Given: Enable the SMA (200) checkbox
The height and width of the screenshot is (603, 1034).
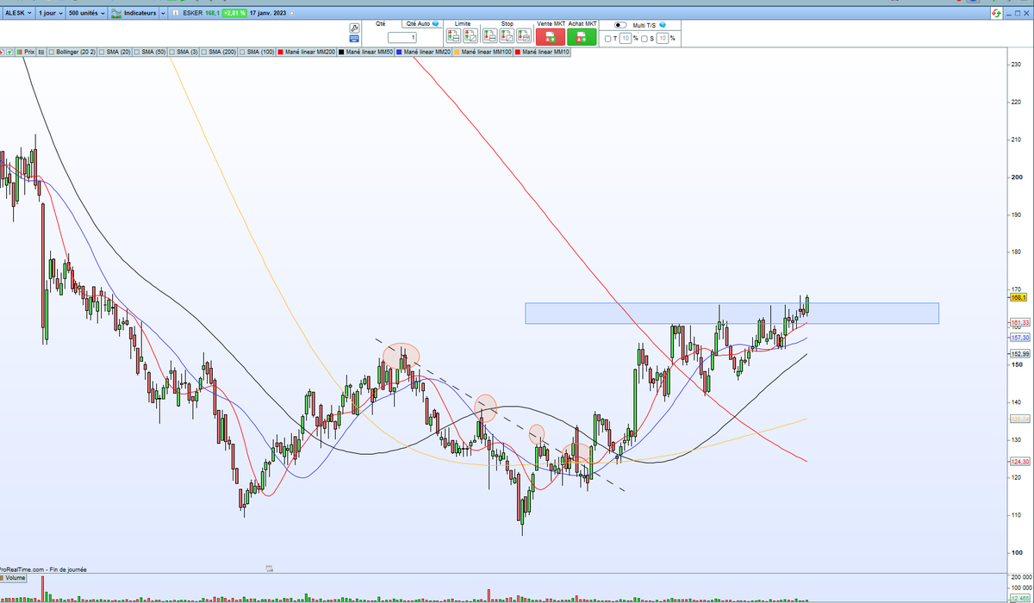Looking at the screenshot, I should click(x=204, y=52).
